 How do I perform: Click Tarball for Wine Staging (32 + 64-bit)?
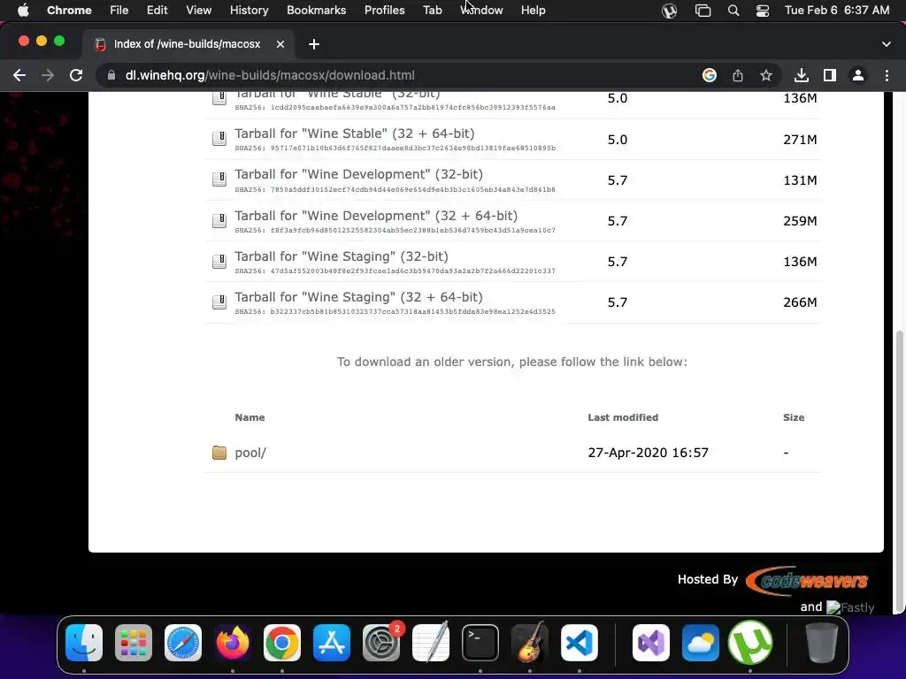[x=359, y=297]
